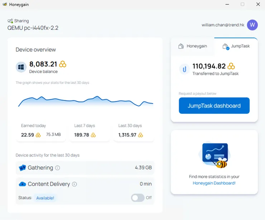265x220 pixels.
Task: Minimize the Honeygain window
Action: [227, 4]
